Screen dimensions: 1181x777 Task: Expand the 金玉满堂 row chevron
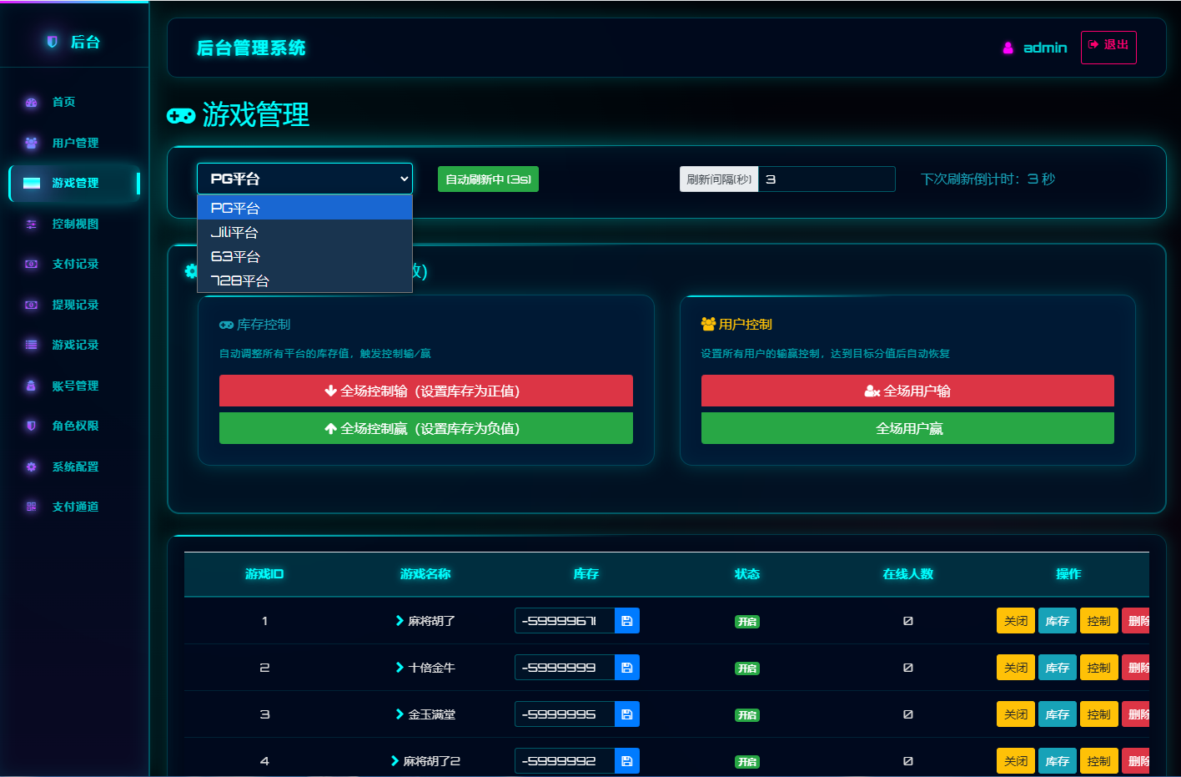coord(400,714)
